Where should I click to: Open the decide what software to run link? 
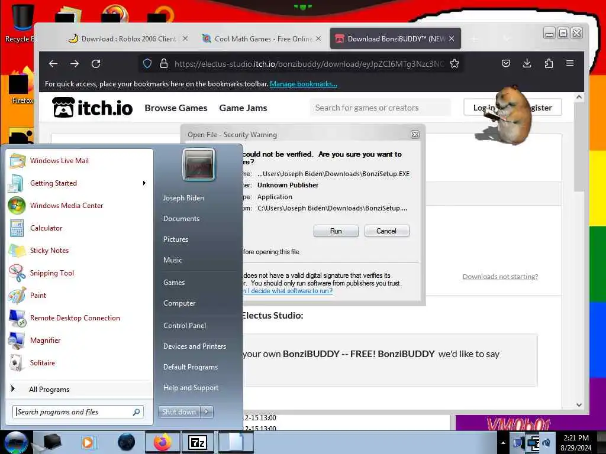tap(288, 291)
